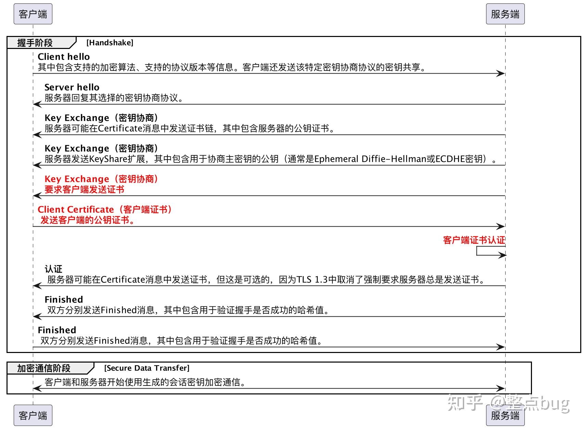
Task: Select the Server hello message title
Action: [72, 87]
